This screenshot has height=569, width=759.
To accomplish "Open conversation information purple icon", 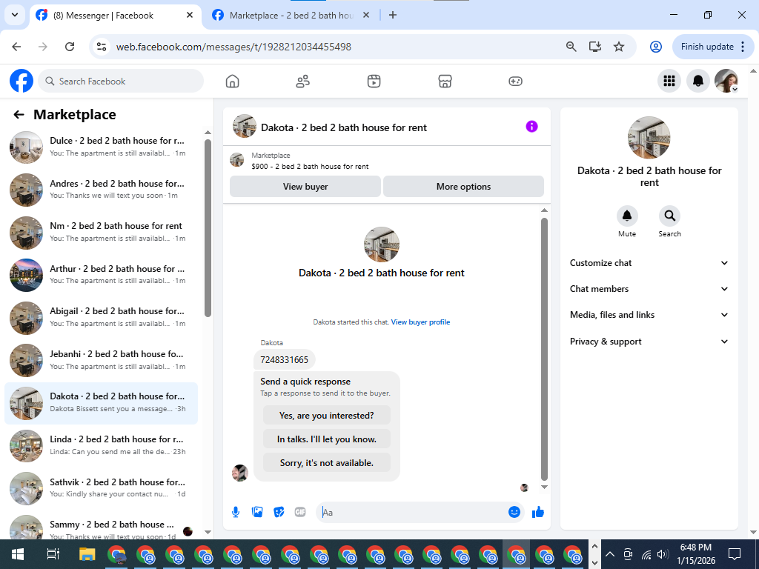I will tap(531, 127).
